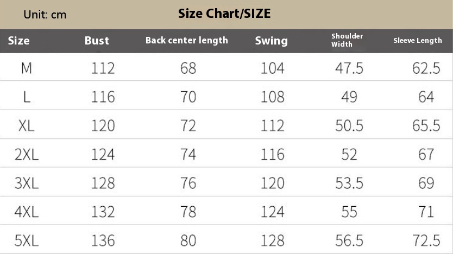The height and width of the screenshot is (254, 453).
Task: Click the Size column header
Action: (x=19, y=41)
